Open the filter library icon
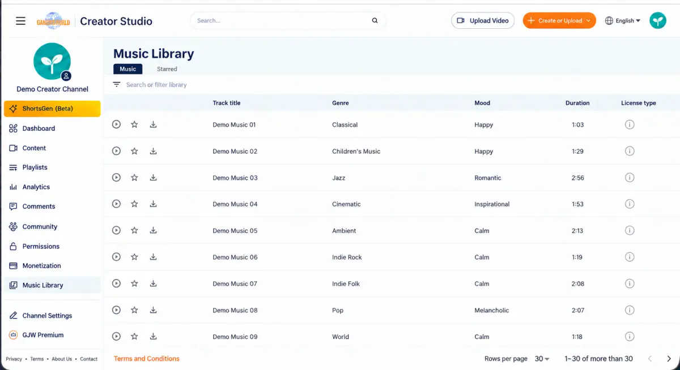680x370 pixels. click(117, 84)
